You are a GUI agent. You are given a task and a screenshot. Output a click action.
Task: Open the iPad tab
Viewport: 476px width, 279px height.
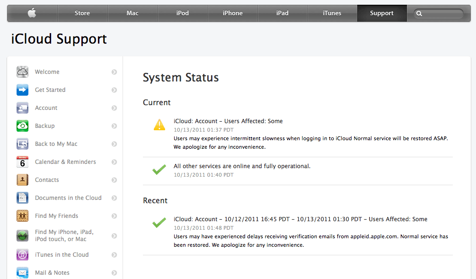click(282, 13)
